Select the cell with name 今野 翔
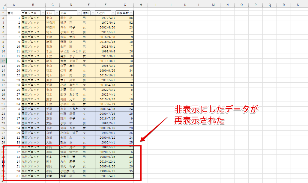Viewport: 308px width, 183px height. point(71,176)
